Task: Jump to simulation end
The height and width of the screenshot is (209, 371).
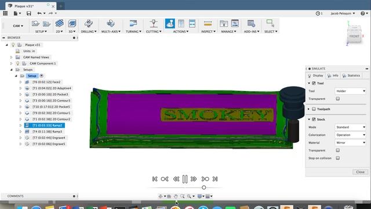Action: coord(215,179)
